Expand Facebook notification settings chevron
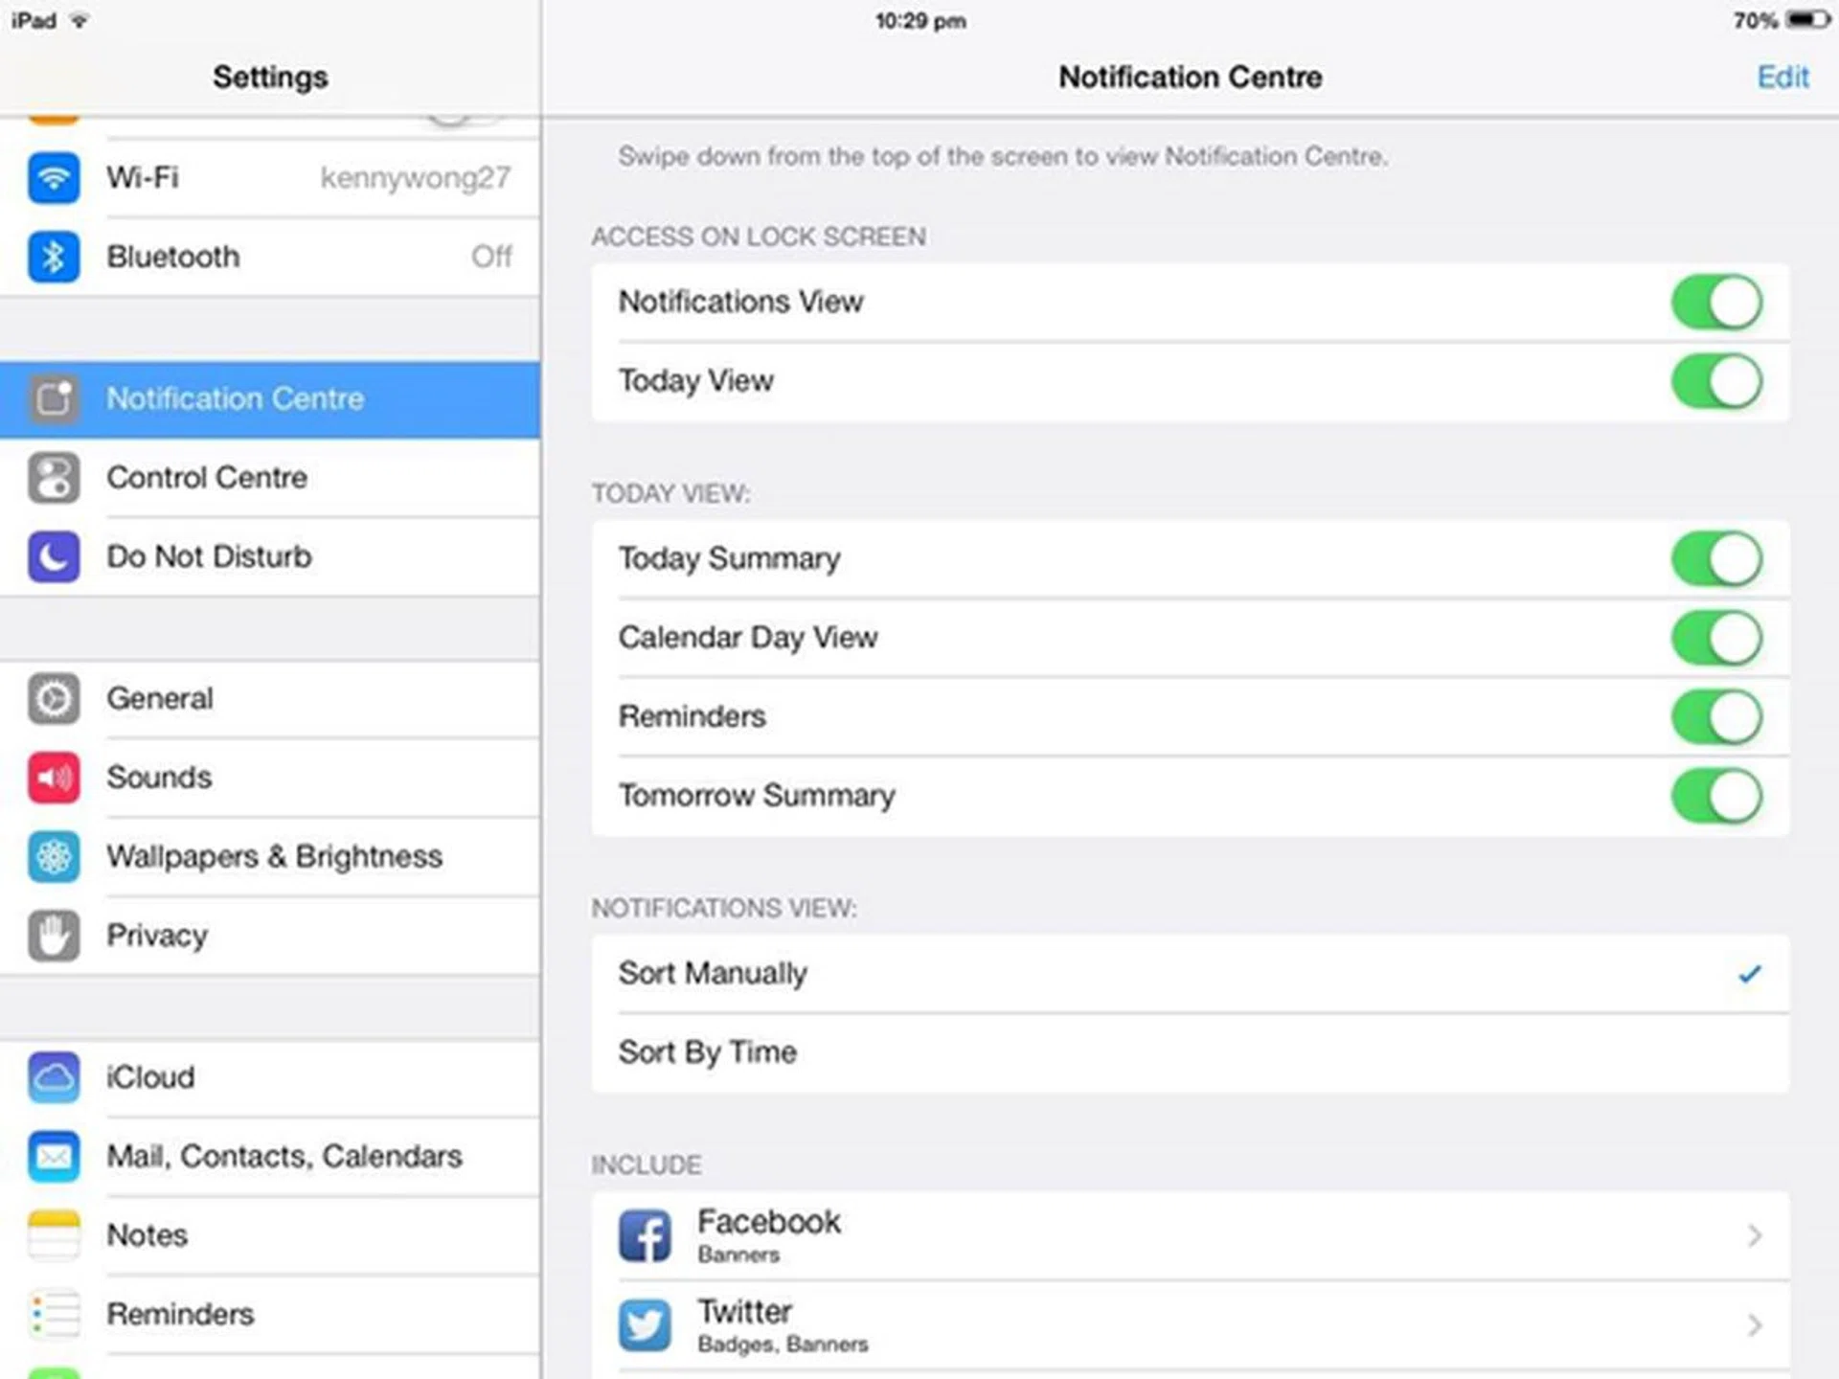Viewport: 1839px width, 1379px height. [x=1753, y=1235]
